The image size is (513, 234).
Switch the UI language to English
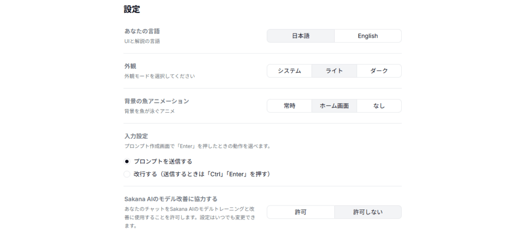(x=368, y=36)
